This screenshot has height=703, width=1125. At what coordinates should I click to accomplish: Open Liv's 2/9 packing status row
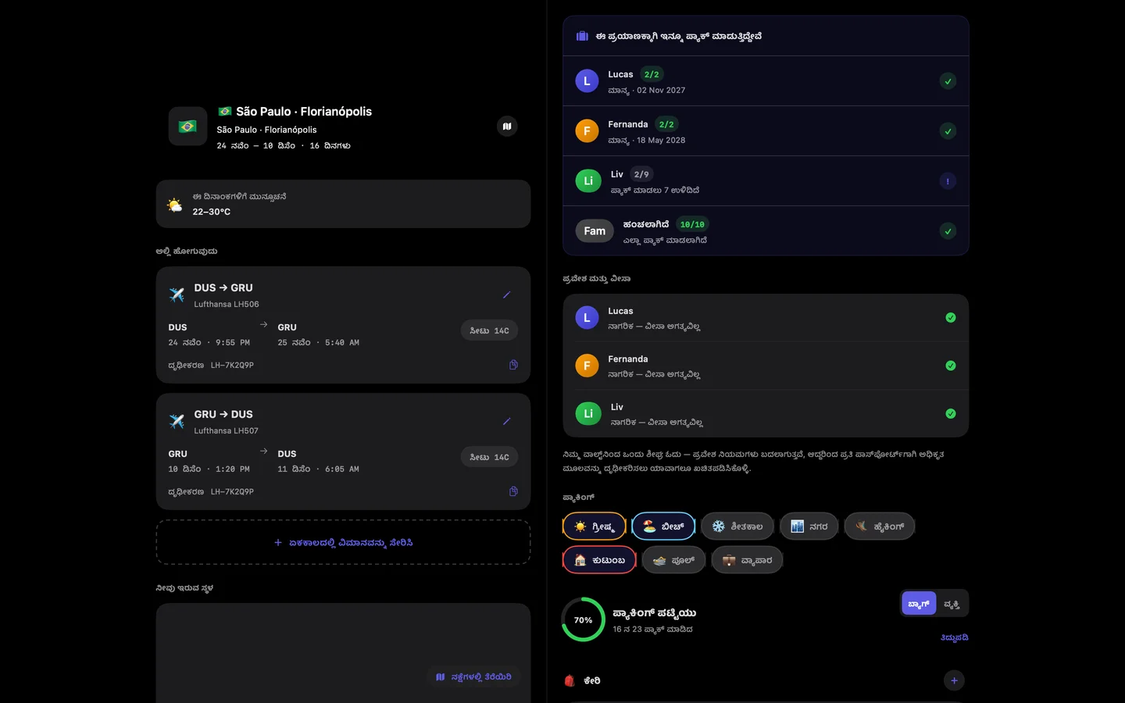tap(766, 181)
